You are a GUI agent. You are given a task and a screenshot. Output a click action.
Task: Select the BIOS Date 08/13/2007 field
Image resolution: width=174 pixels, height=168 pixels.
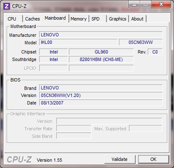(x=101, y=103)
